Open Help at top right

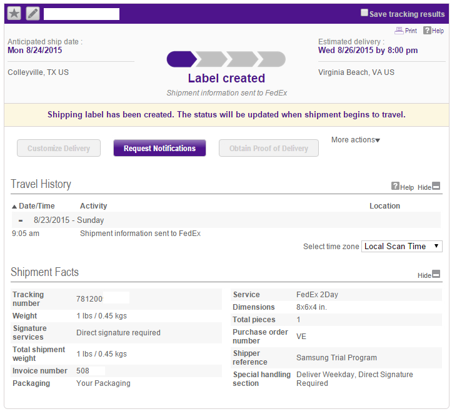[438, 31]
